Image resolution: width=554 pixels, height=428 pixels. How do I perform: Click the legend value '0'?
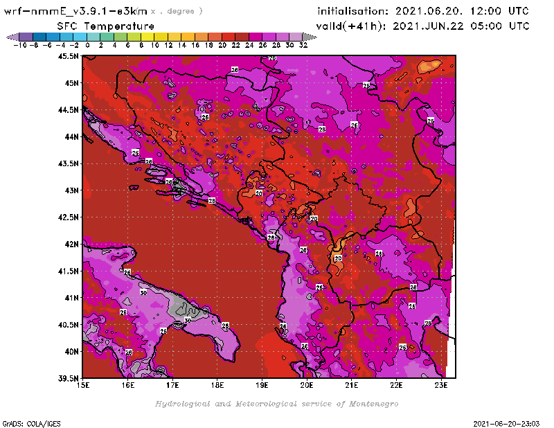pyautogui.click(x=87, y=45)
